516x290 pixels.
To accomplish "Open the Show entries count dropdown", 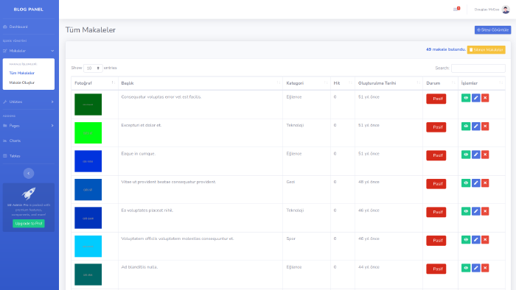I will pos(93,68).
